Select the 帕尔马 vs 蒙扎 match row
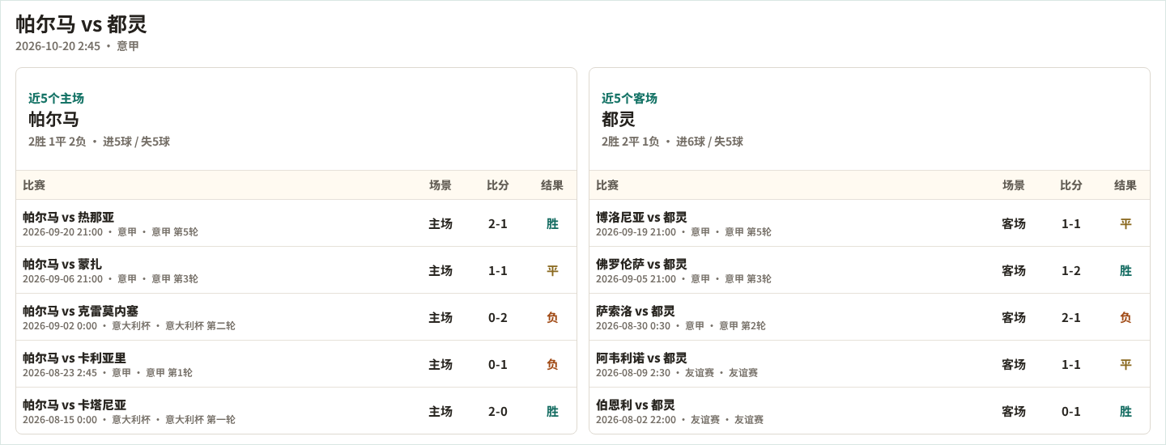1166x445 pixels. [x=296, y=270]
